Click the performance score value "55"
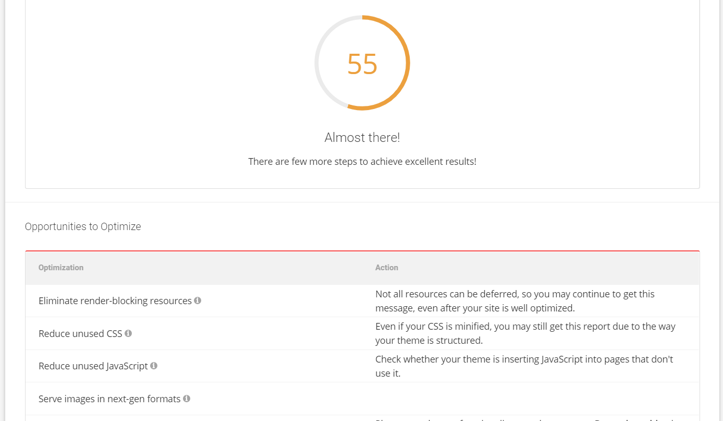 [362, 64]
